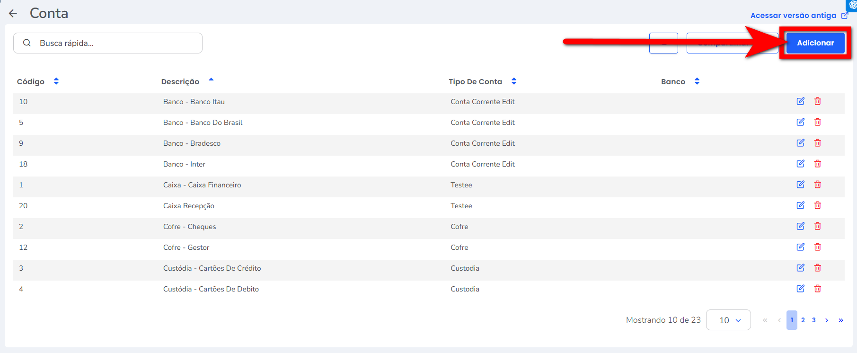This screenshot has width=857, height=353.
Task: Sort table by Descrição column
Action: (211, 81)
